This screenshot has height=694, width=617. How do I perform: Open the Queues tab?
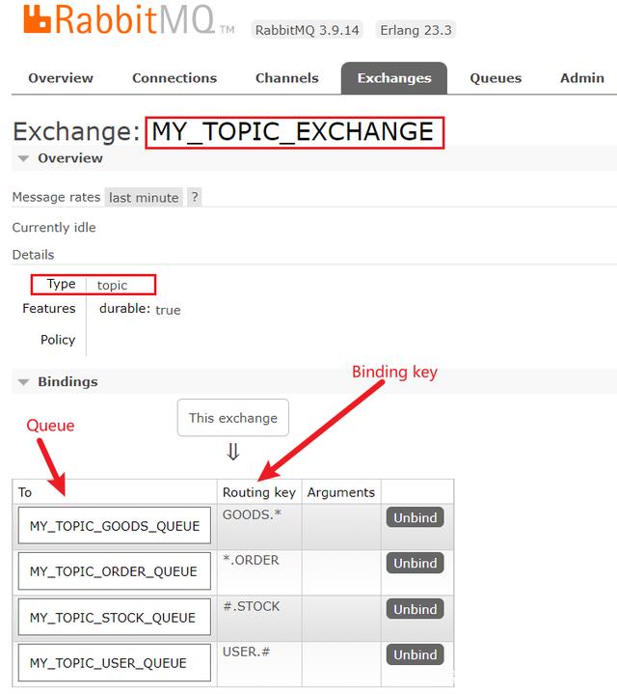coord(496,78)
